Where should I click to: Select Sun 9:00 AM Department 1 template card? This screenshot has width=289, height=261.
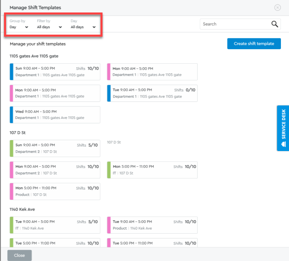coord(55,72)
